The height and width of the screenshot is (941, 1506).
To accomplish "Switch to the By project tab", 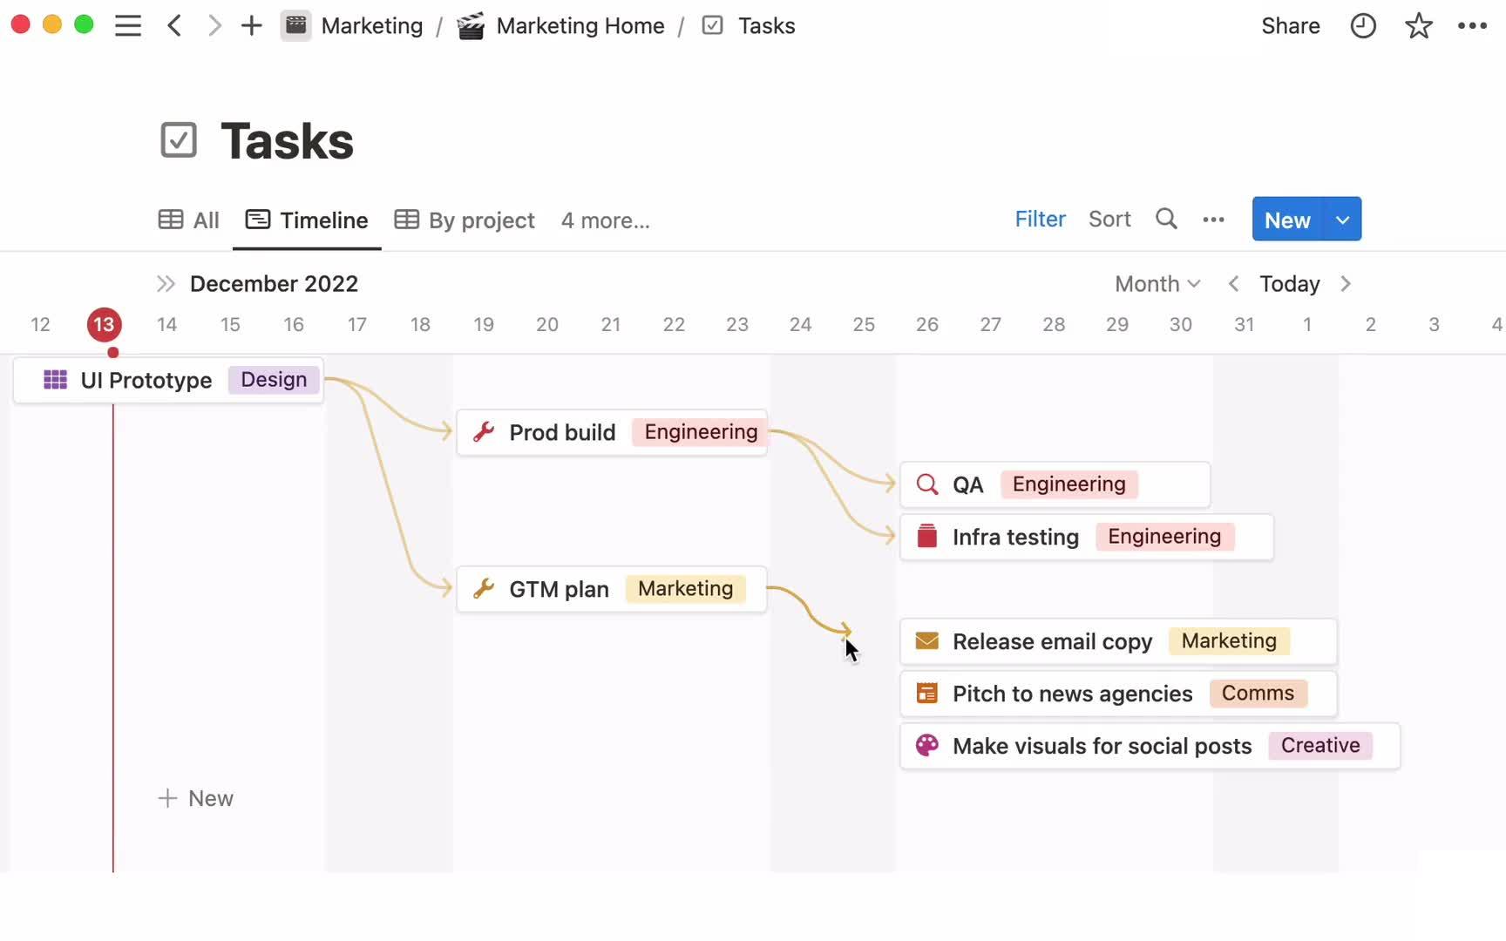I will [x=465, y=220].
